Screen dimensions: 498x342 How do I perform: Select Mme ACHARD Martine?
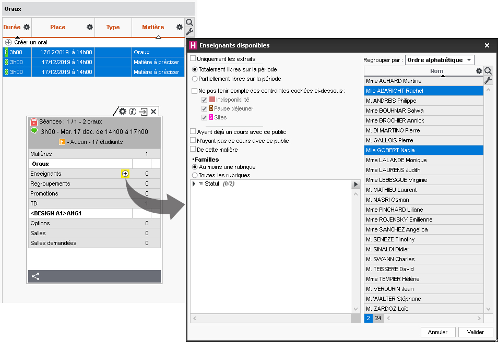tap(424, 81)
